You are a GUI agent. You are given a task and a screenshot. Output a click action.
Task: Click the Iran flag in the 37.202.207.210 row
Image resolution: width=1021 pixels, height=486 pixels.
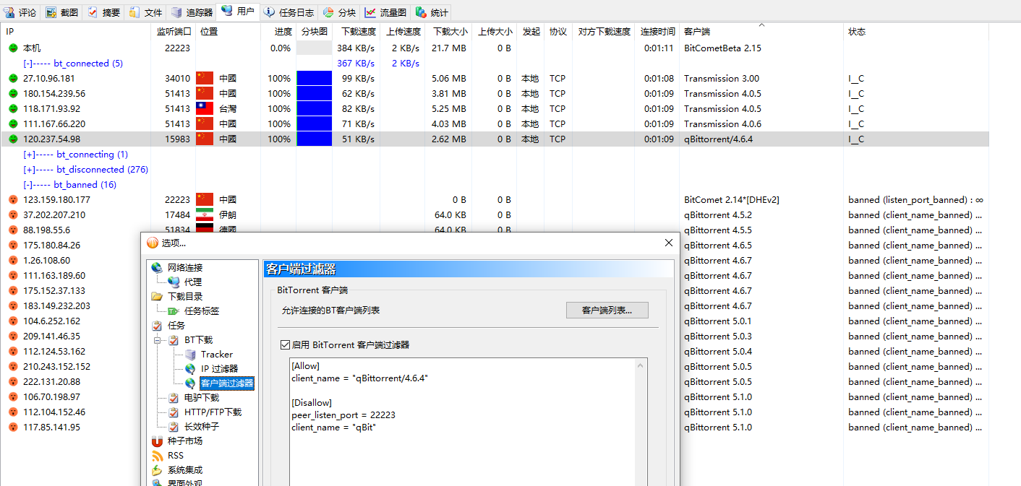[205, 215]
